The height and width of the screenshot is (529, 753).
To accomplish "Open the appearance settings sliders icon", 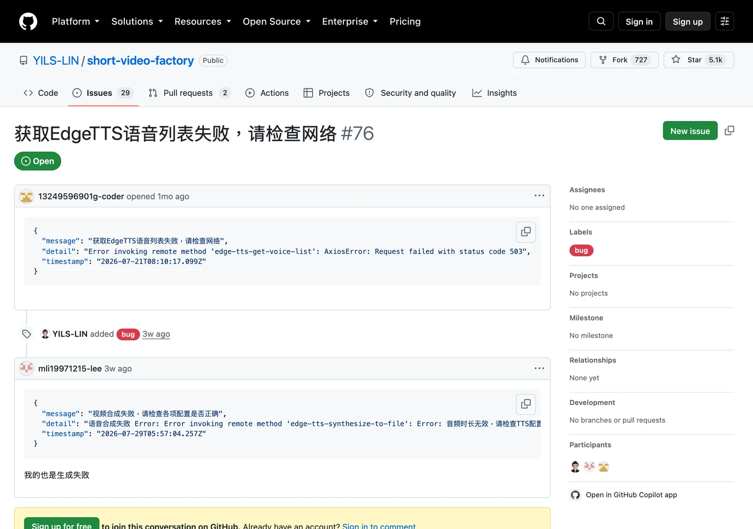I will click(x=725, y=21).
